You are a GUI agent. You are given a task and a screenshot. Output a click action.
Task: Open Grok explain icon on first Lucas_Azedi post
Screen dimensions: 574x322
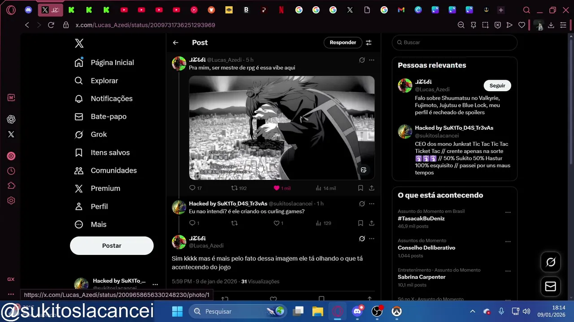pyautogui.click(x=362, y=60)
